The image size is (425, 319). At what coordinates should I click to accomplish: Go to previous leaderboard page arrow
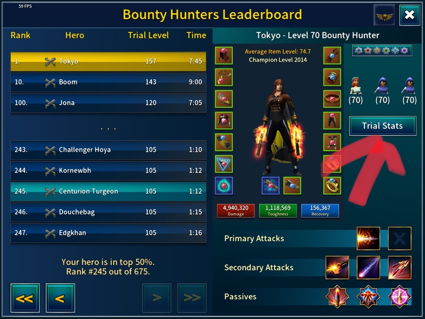[x=61, y=298]
